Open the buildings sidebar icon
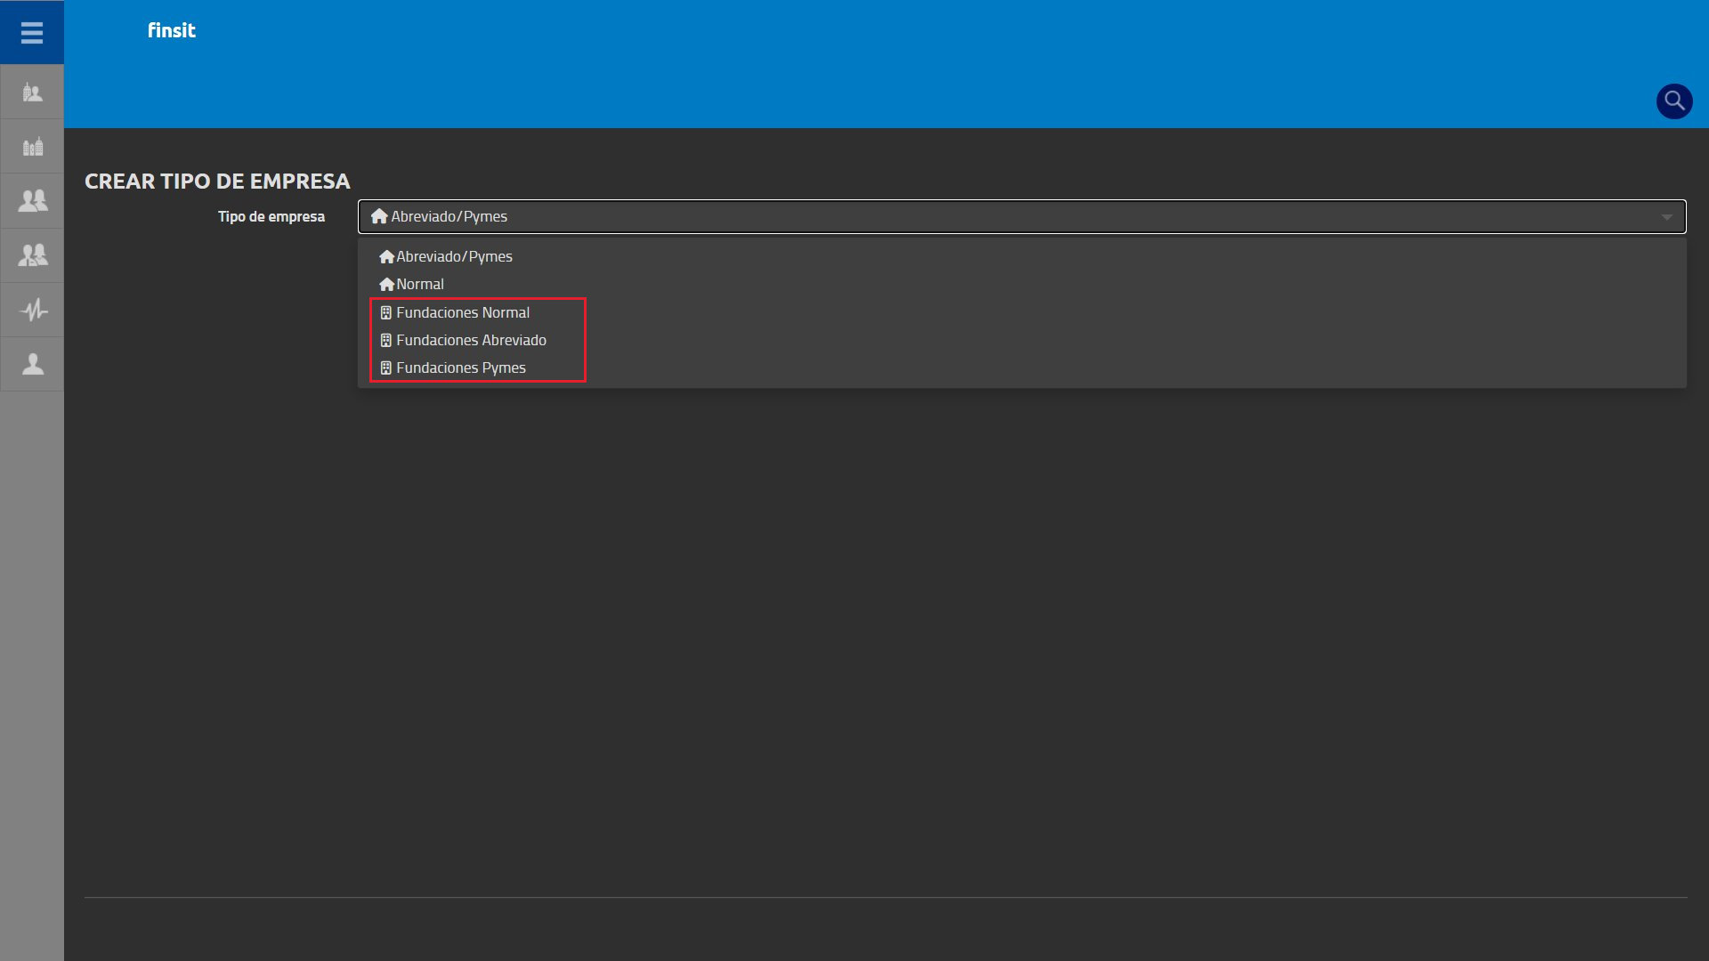This screenshot has width=1709, height=961. (32, 147)
